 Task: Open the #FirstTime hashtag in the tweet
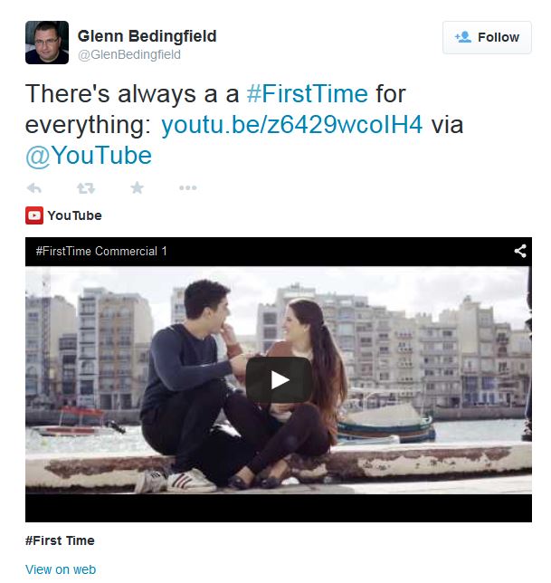click(x=308, y=93)
